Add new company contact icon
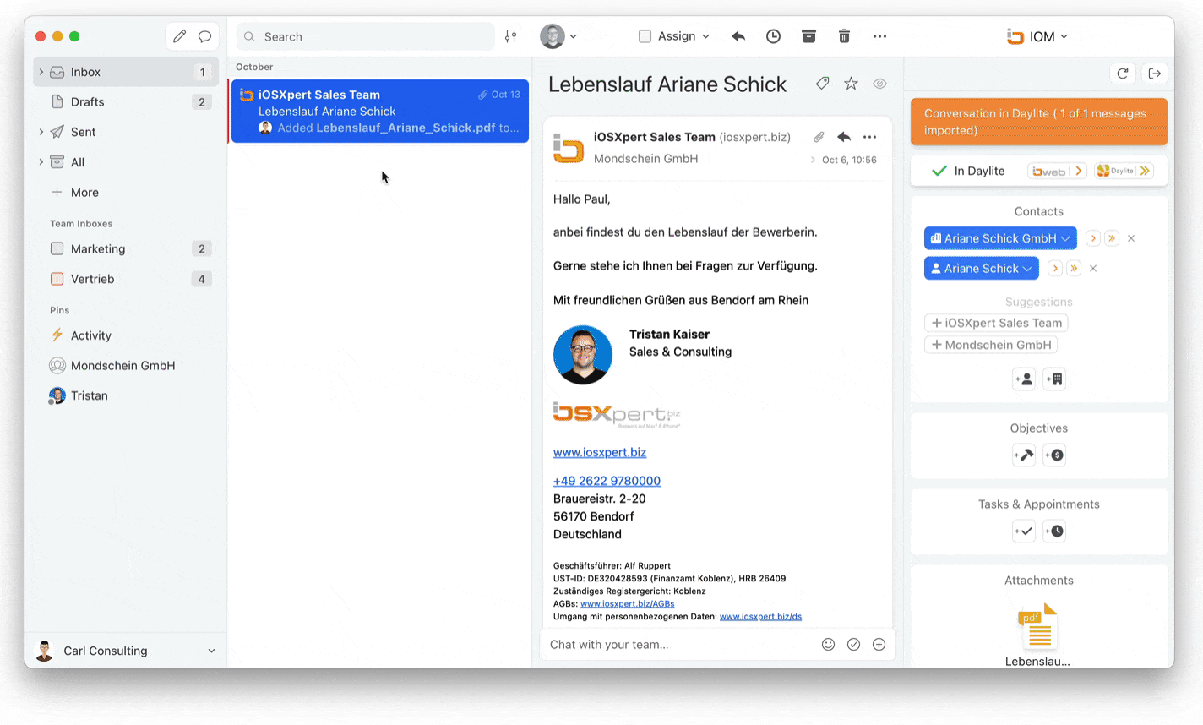 pyautogui.click(x=1054, y=379)
